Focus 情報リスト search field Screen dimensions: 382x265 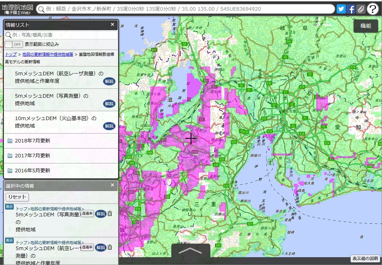coord(61,35)
